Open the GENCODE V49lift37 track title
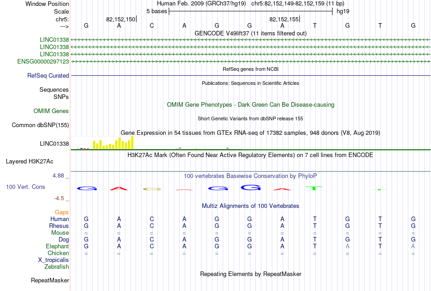 (x=250, y=33)
